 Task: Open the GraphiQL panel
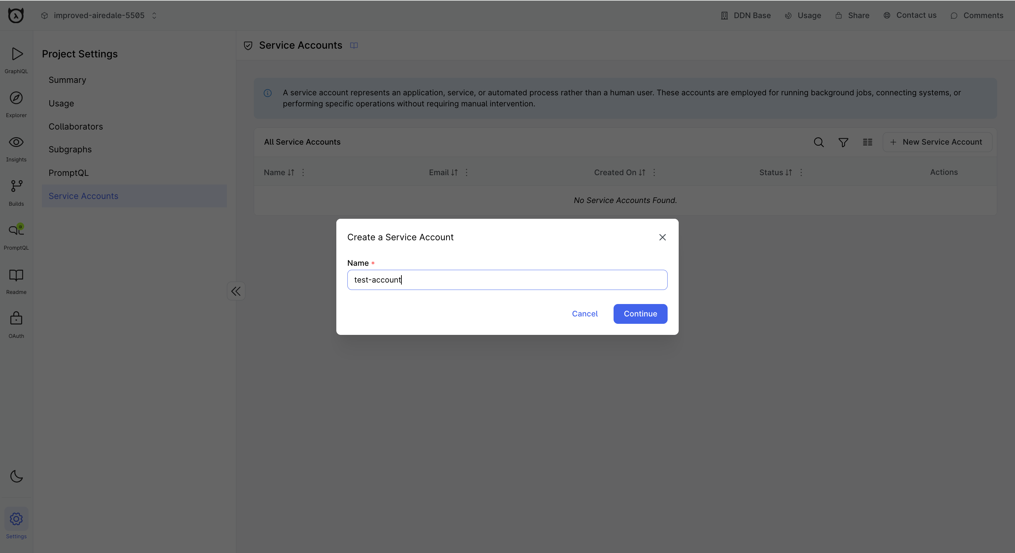(16, 59)
